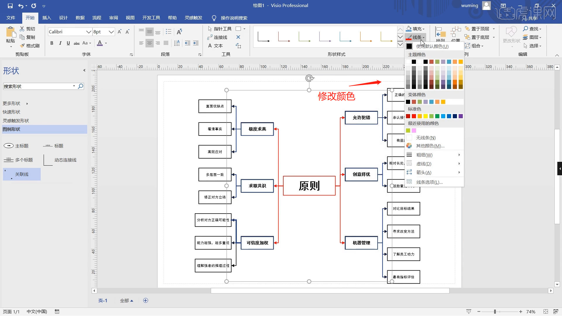Image resolution: width=562 pixels, height=316 pixels.
Task: Toggle bold formatting
Action: (x=52, y=43)
